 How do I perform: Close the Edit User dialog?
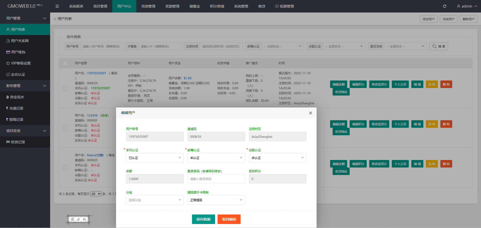point(310,113)
